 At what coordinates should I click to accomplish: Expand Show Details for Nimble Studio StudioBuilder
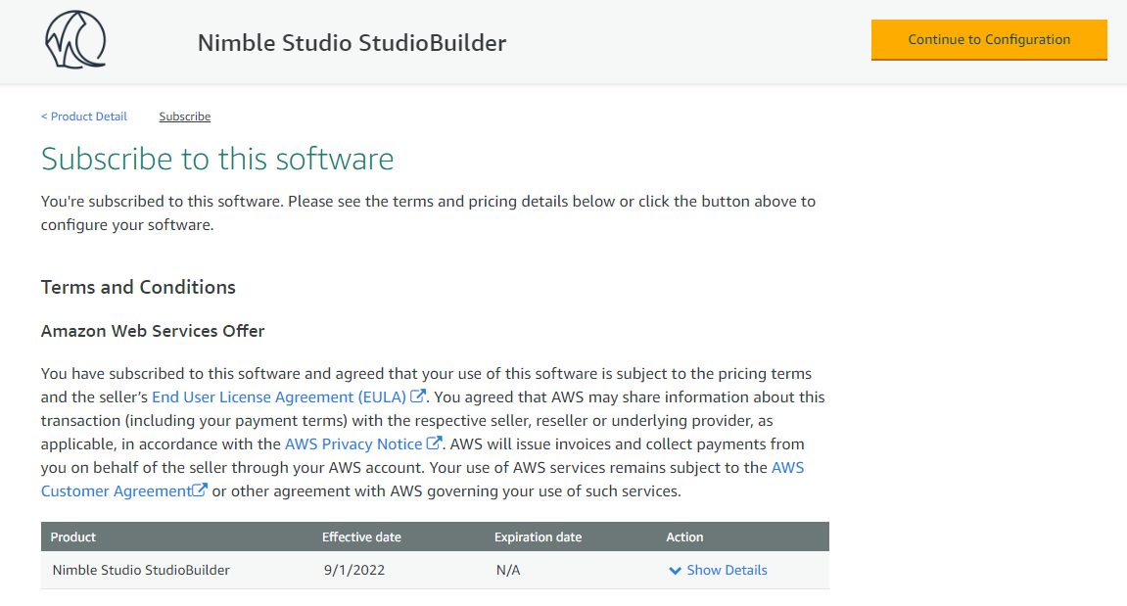click(x=718, y=570)
